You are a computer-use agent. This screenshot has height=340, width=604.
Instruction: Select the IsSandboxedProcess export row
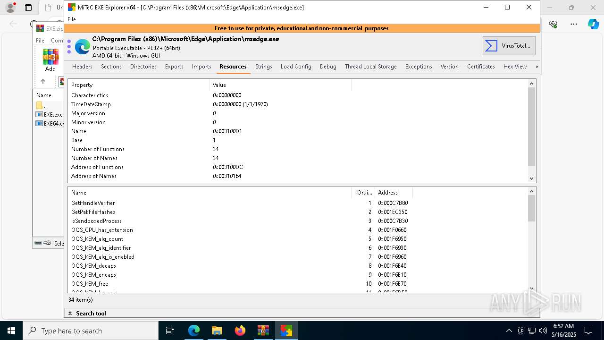click(x=297, y=221)
